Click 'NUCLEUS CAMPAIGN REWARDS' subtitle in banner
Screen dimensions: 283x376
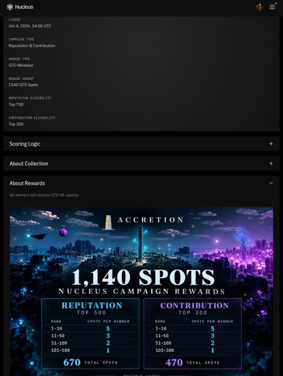click(142, 291)
